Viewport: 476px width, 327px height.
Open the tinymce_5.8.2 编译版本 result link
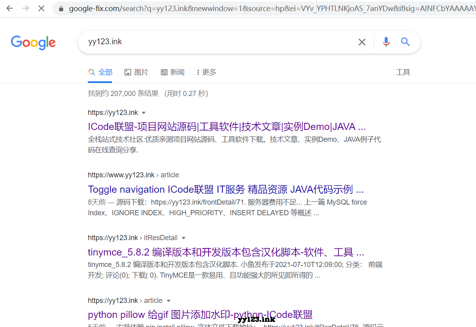click(226, 252)
